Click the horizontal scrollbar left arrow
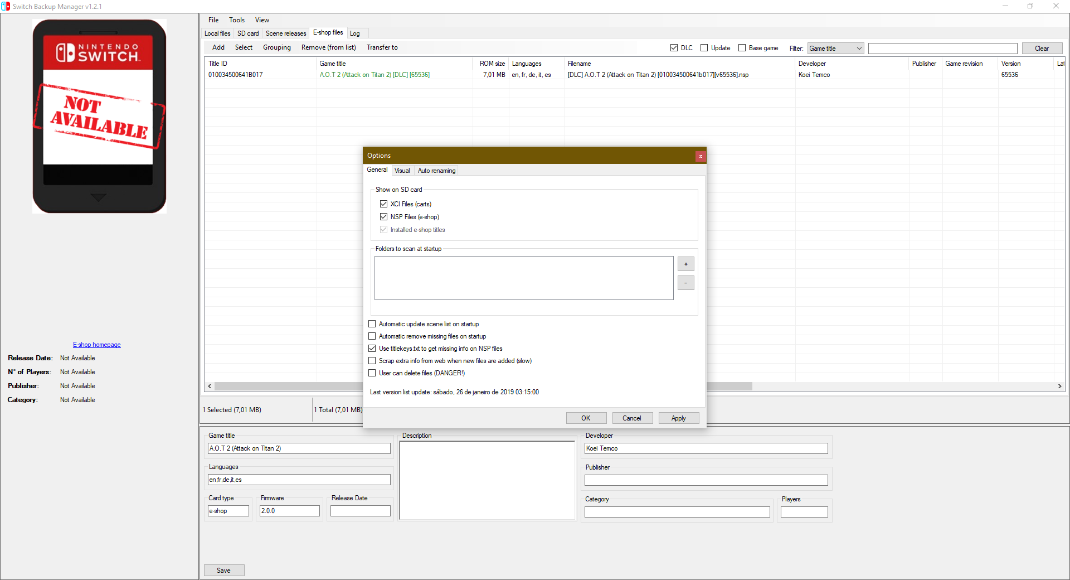Viewport: 1070px width, 580px height. coord(210,386)
